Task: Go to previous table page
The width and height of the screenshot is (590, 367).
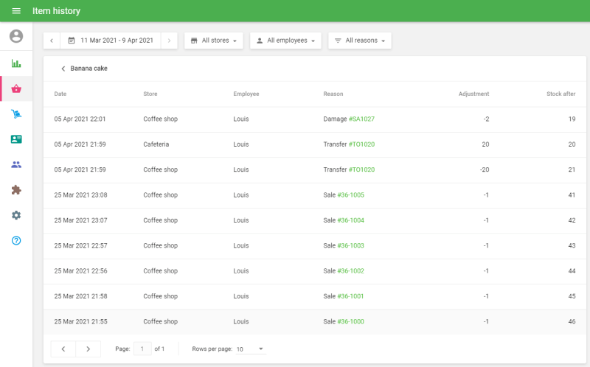Action: point(63,349)
